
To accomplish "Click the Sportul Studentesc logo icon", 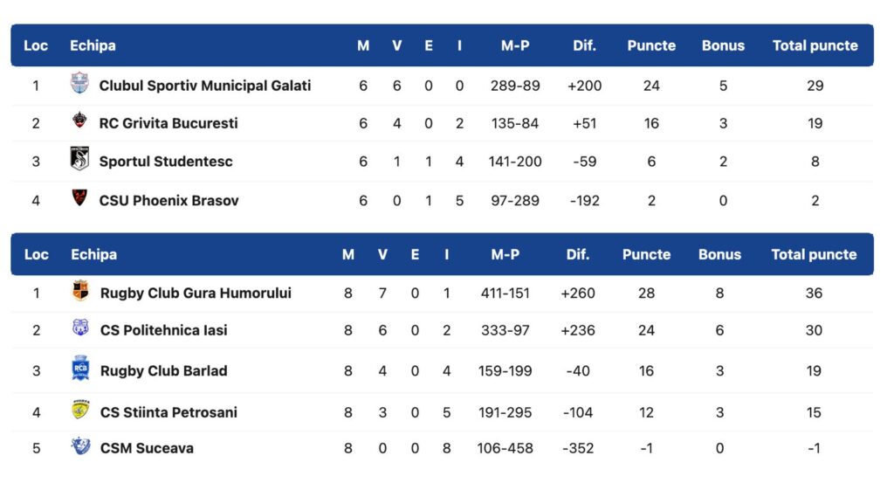I will click(79, 159).
